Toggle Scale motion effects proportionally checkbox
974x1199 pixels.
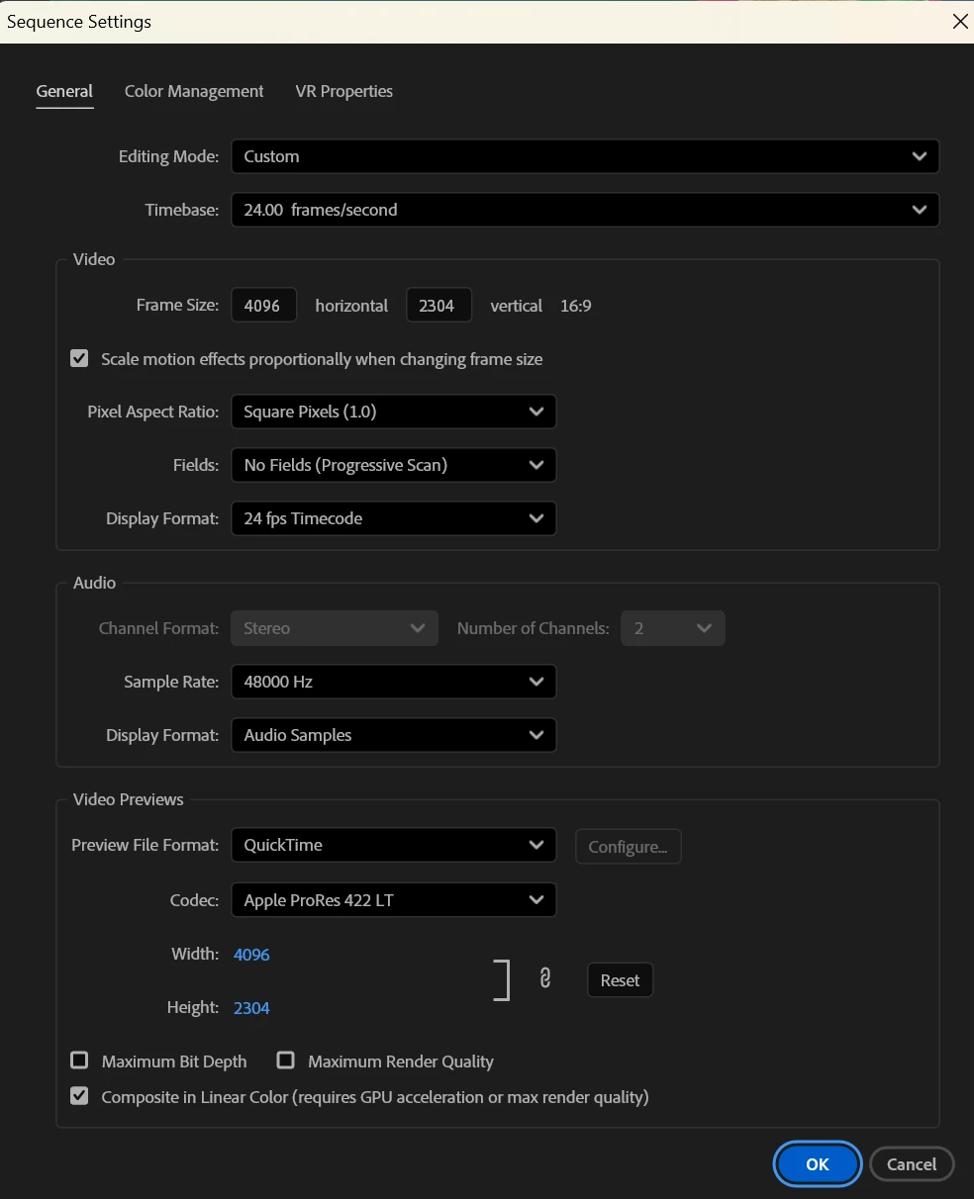[79, 358]
